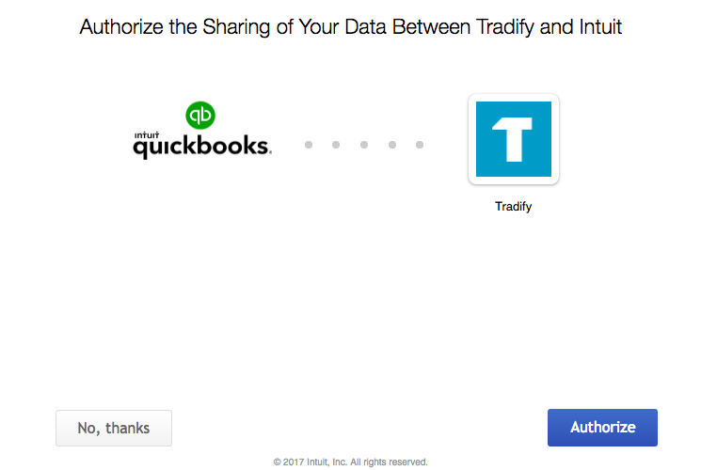Click the Authorize the Sharing heading text
The image size is (701, 470).
pos(350,27)
